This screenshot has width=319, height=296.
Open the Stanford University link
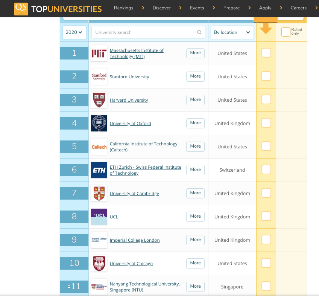pos(129,77)
